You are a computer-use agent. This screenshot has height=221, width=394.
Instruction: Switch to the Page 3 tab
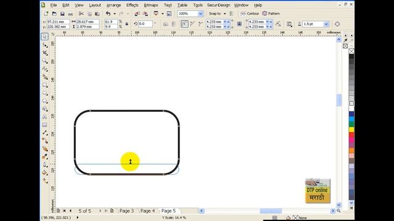pyautogui.click(x=127, y=211)
